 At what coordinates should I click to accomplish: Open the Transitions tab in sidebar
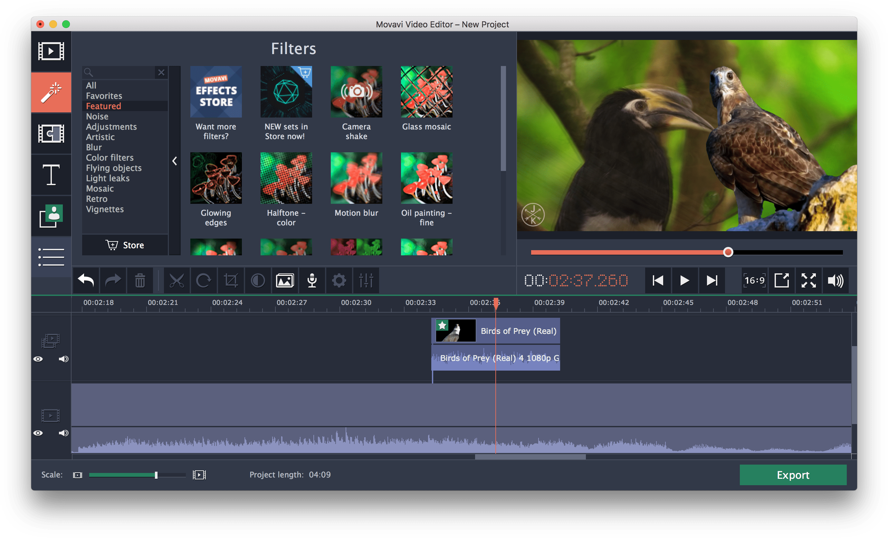tap(51, 134)
